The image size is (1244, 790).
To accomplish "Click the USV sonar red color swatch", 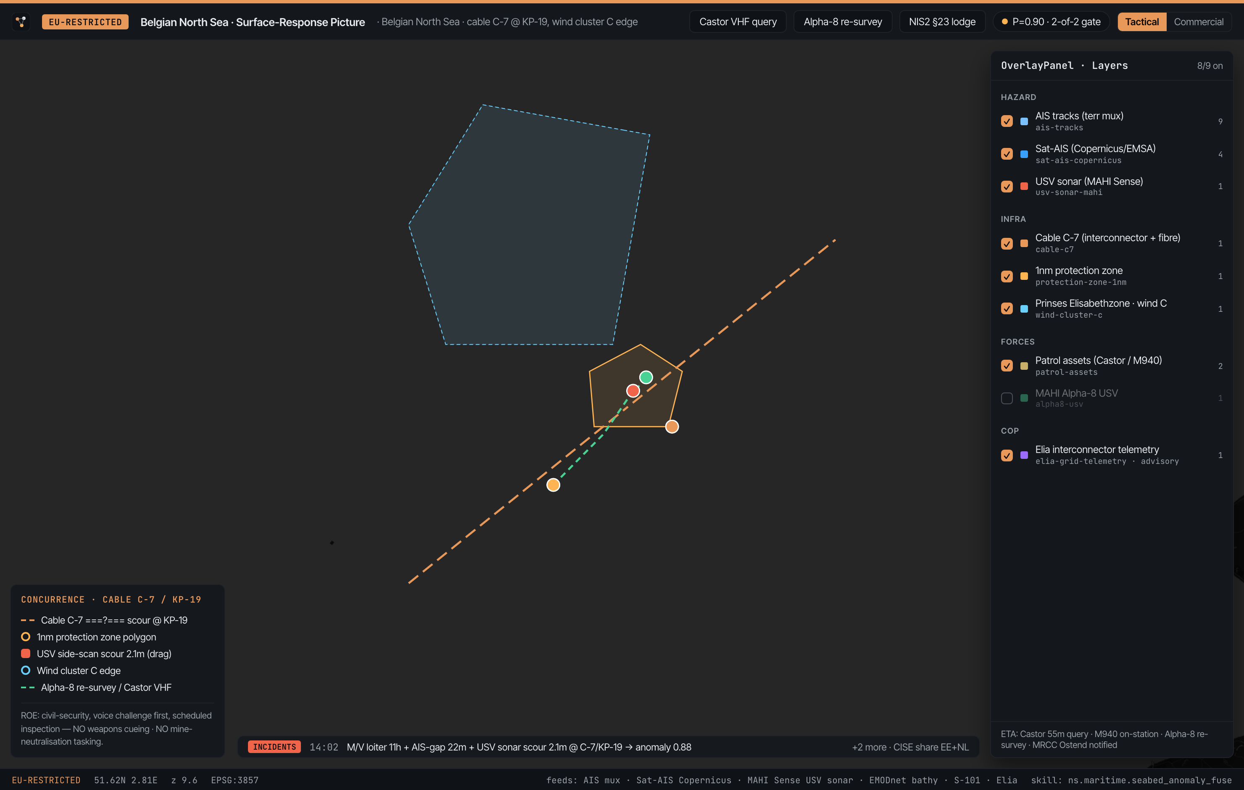I will point(1024,186).
